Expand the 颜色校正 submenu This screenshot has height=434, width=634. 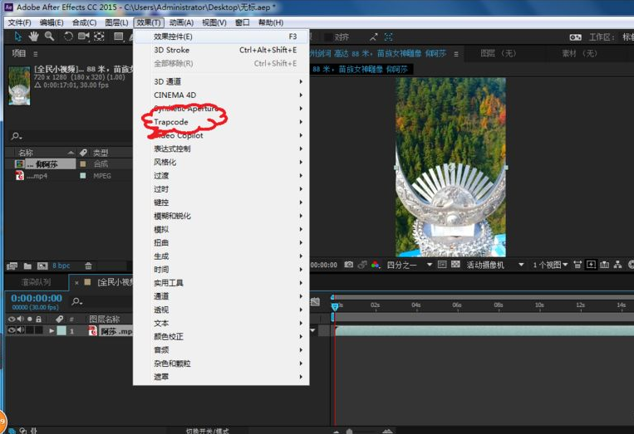point(221,336)
